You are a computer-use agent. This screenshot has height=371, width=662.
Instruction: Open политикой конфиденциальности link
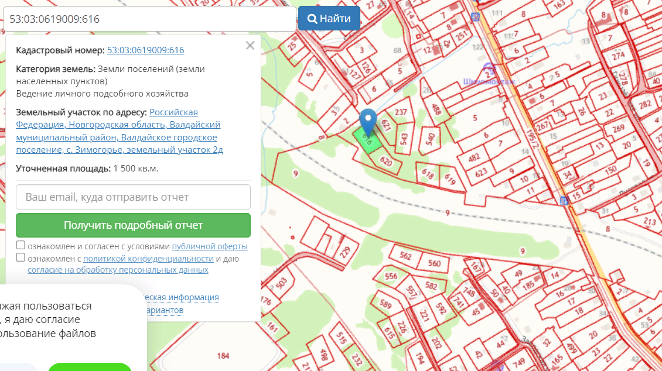[x=148, y=259]
